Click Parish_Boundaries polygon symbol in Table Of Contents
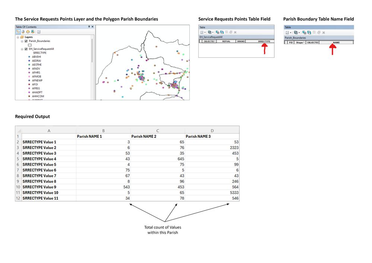The height and width of the screenshot is (263, 372). pos(30,45)
